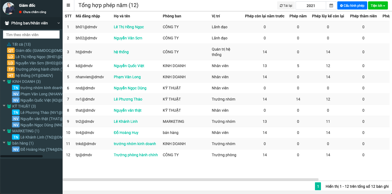The height and width of the screenshot is (194, 392).
Task: Click the HT badge for hệ thống
Action: (x=11, y=76)
